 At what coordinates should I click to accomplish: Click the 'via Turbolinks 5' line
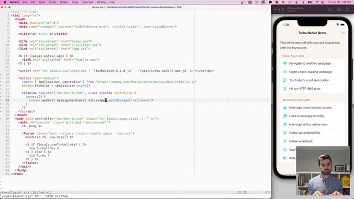click(44, 148)
